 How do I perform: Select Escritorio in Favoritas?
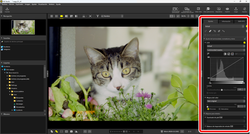pos(7,47)
